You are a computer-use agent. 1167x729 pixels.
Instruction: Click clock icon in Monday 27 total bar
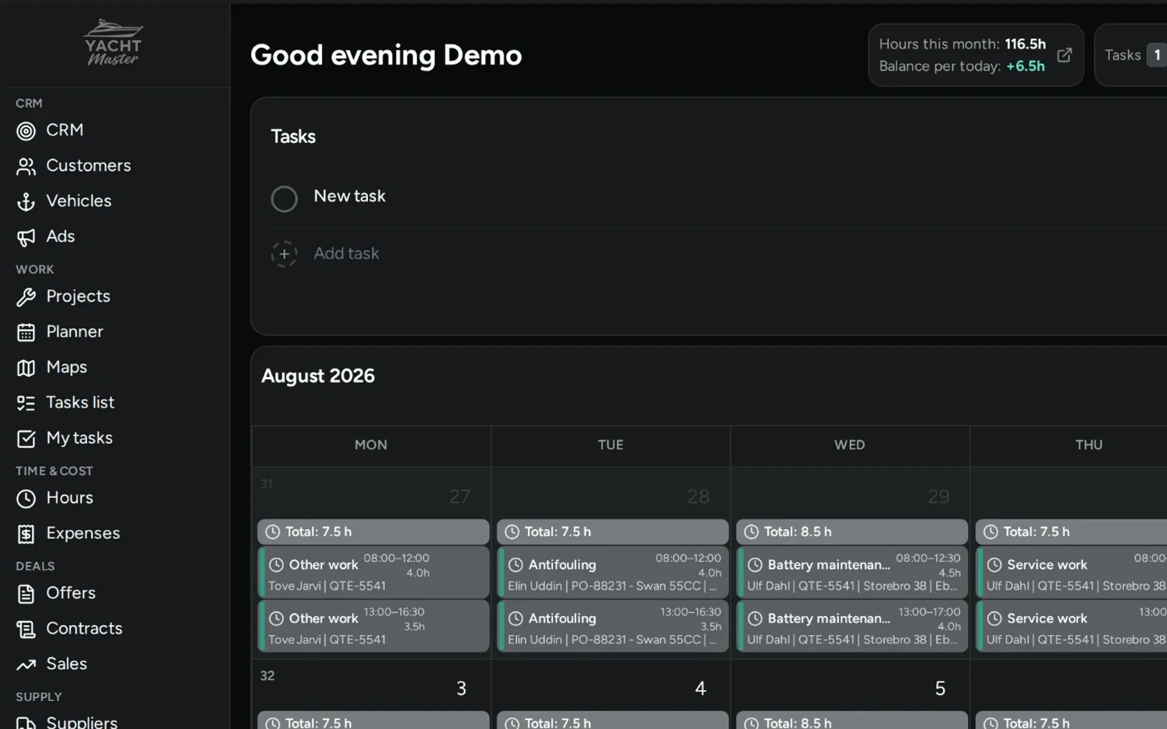pyautogui.click(x=273, y=532)
